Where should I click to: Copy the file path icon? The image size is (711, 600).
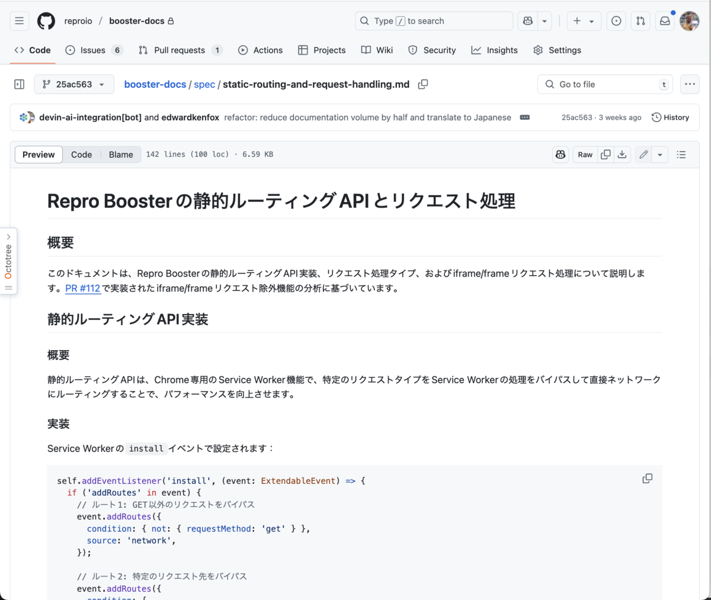click(x=423, y=84)
